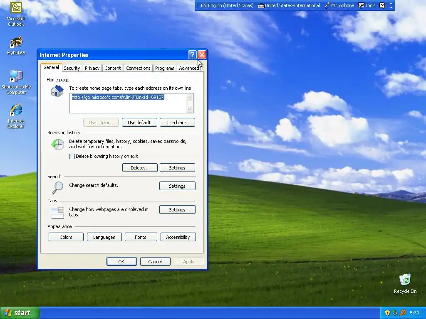Open the Colors dialog

[x=66, y=237]
